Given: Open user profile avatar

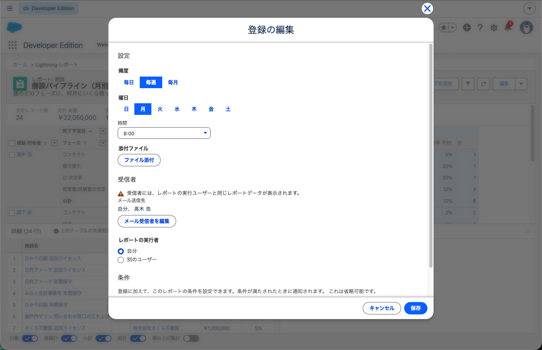Looking at the screenshot, I should point(526,27).
